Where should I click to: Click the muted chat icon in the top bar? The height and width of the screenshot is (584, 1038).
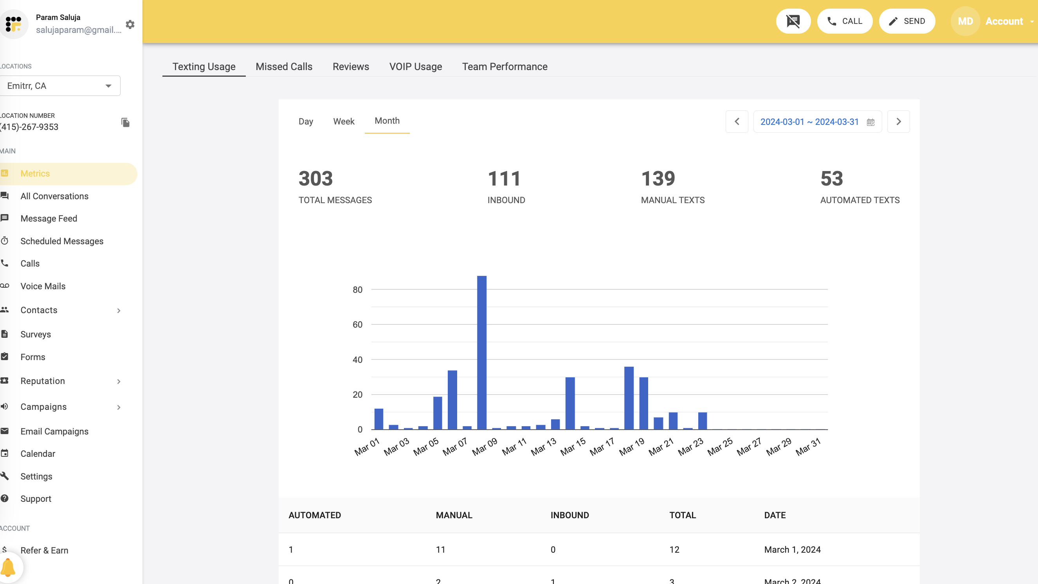click(x=793, y=21)
